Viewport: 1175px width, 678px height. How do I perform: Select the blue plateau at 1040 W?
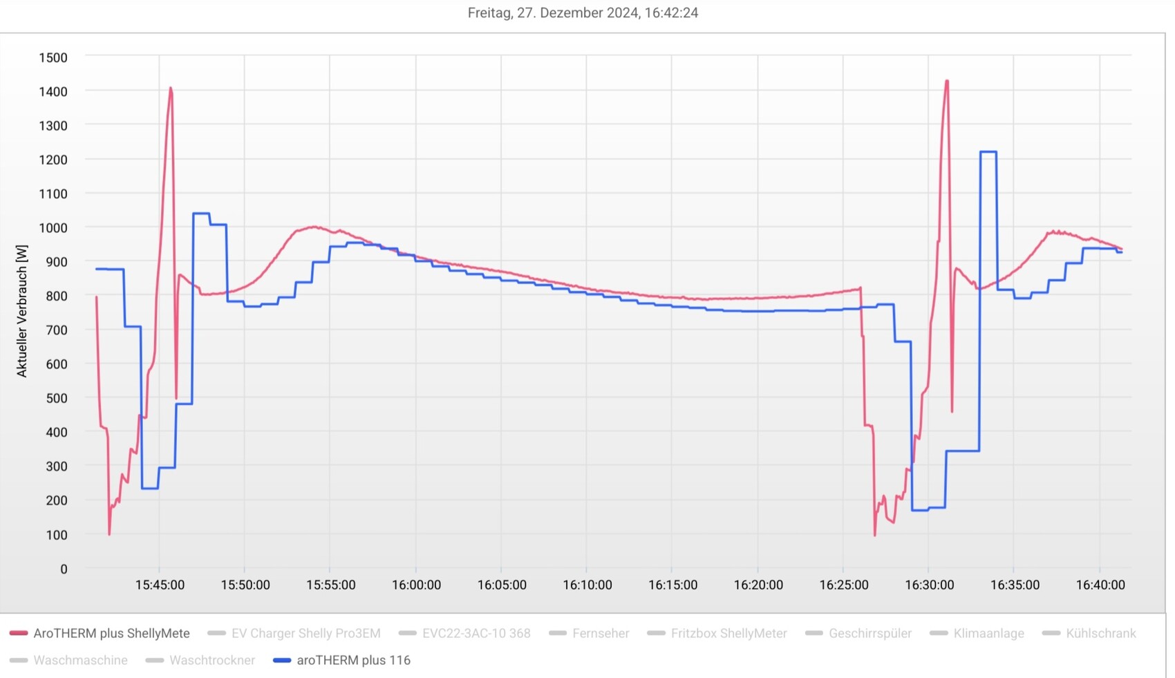[x=201, y=214]
